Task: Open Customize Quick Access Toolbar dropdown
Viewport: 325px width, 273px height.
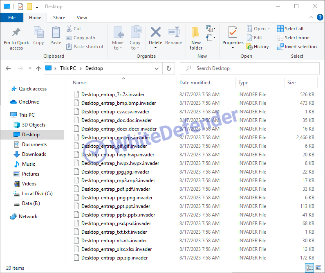Action: point(37,7)
